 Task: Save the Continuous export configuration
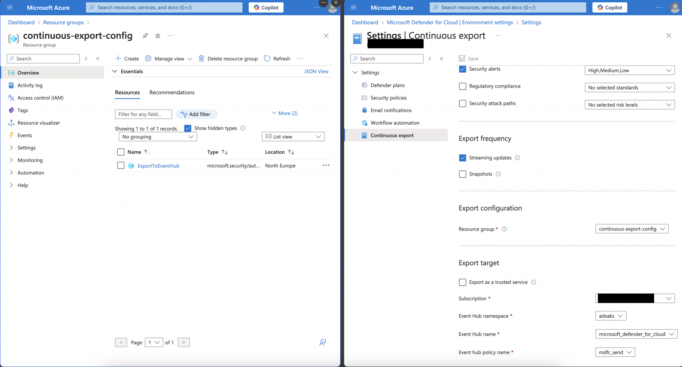(x=469, y=58)
